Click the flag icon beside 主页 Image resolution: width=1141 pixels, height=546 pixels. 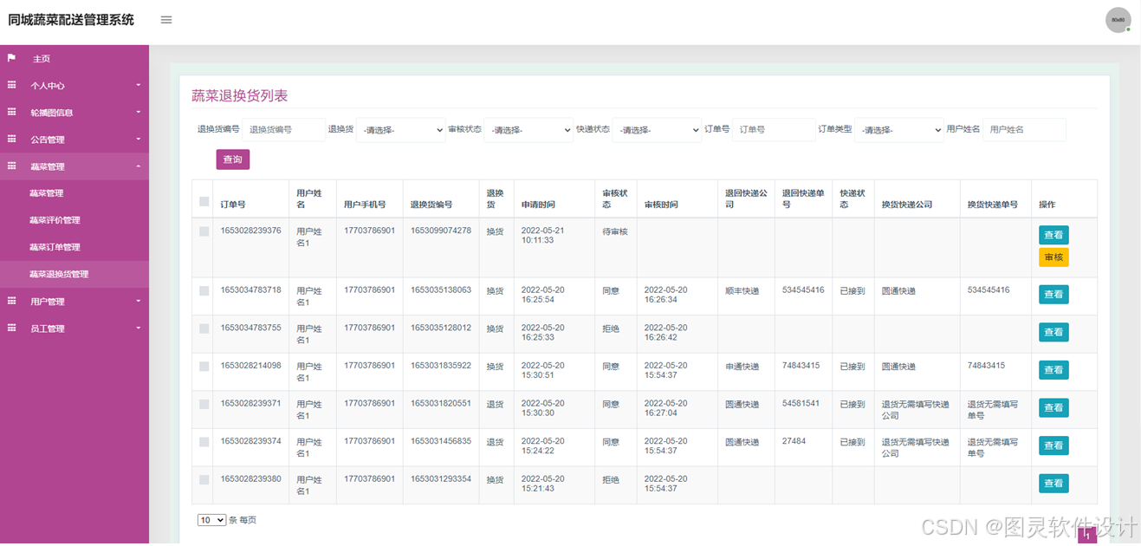(12, 58)
